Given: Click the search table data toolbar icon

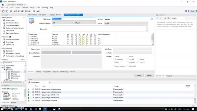Looking at the screenshot, I should (34, 11).
